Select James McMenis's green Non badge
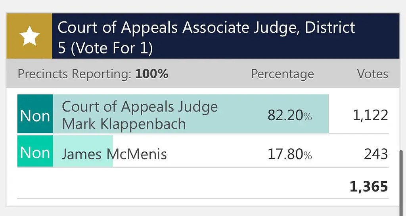Screen dimensions: 406x216 (x=35, y=151)
